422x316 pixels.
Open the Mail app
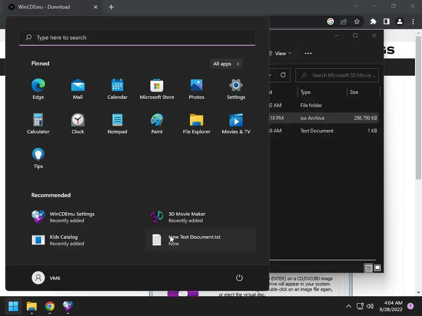click(x=78, y=89)
